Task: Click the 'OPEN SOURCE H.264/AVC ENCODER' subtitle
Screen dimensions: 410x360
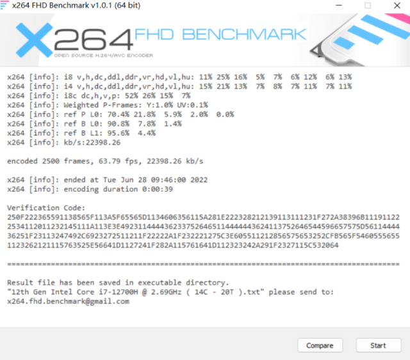Action: 104,56
